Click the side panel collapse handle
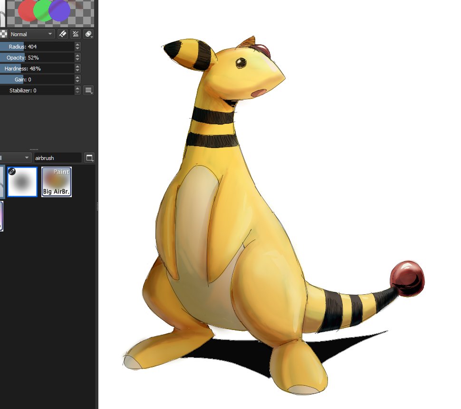Image resolution: width=461 pixels, height=409 pixels. pyautogui.click(x=97, y=207)
